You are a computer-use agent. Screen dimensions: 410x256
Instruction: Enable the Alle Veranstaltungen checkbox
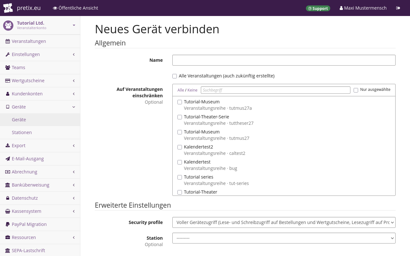tap(175, 76)
